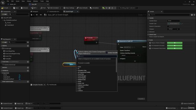Screen dimensions: 196x110
Task: Click the green Play button
Action: pyautogui.click(x=104, y=8)
